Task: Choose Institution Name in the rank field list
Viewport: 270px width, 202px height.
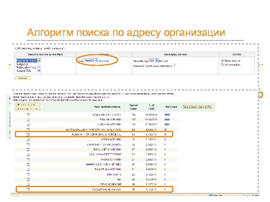Action: [x=26, y=61]
